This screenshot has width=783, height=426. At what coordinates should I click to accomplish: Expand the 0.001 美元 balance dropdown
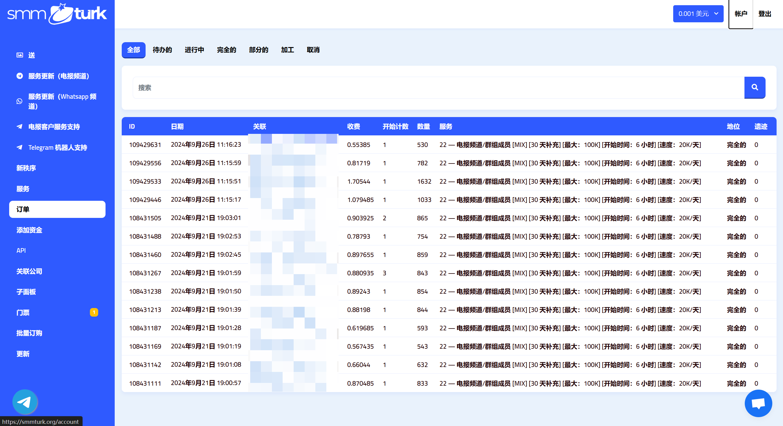click(x=698, y=14)
